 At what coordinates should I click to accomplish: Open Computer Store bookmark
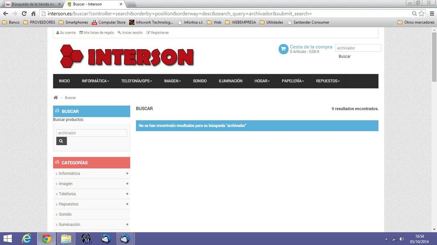[x=109, y=22]
